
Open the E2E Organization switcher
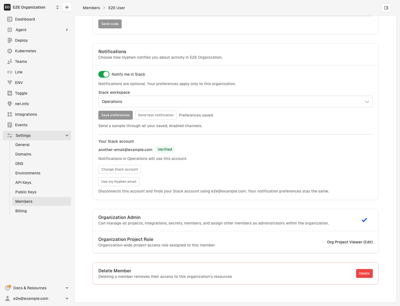[x=32, y=7]
